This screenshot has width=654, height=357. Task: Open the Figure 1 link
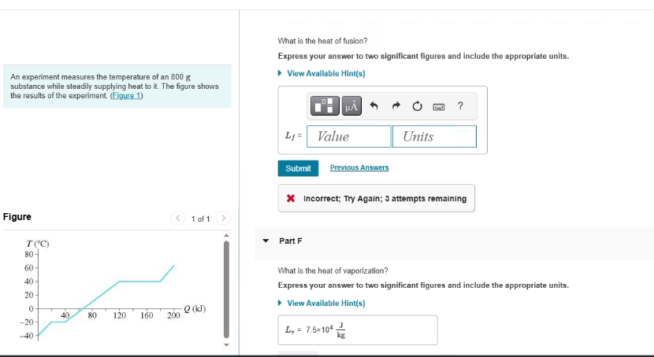pyautogui.click(x=126, y=96)
